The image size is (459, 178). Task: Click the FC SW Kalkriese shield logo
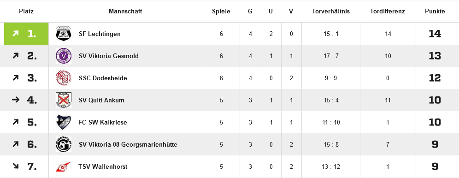click(64, 122)
